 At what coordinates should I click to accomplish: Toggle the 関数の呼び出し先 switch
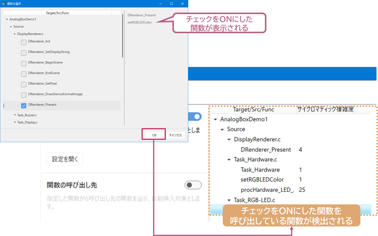click(x=193, y=185)
